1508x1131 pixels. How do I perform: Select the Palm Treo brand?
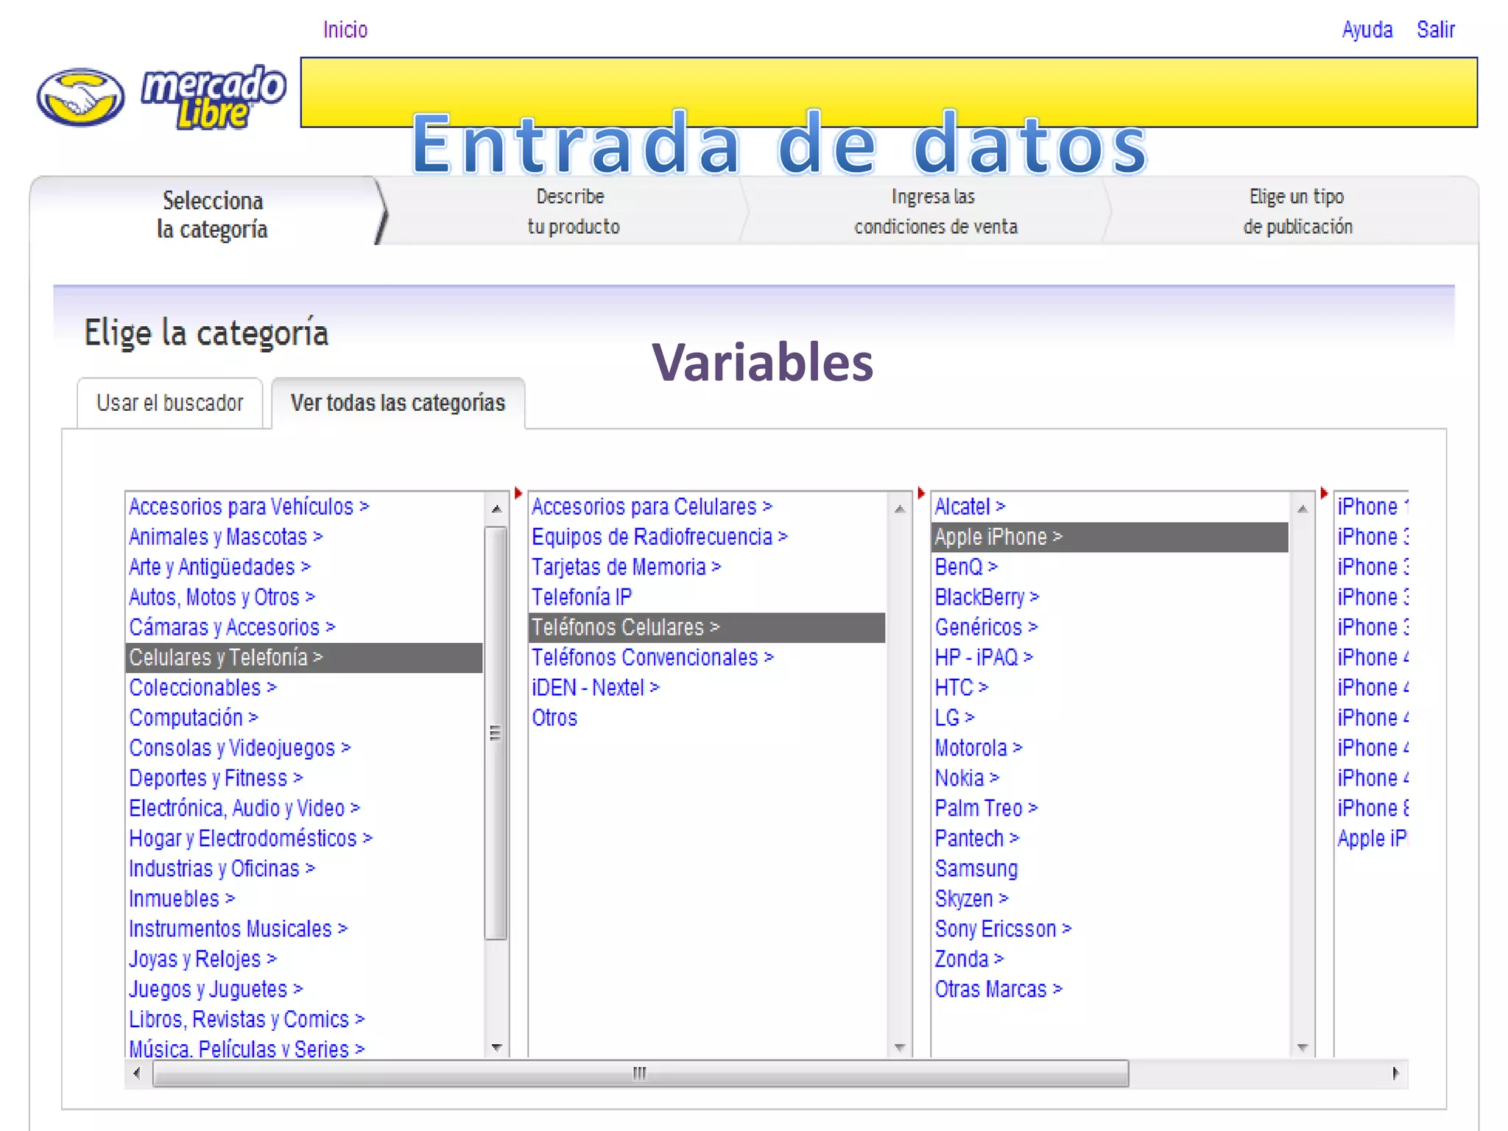pyautogui.click(x=986, y=808)
